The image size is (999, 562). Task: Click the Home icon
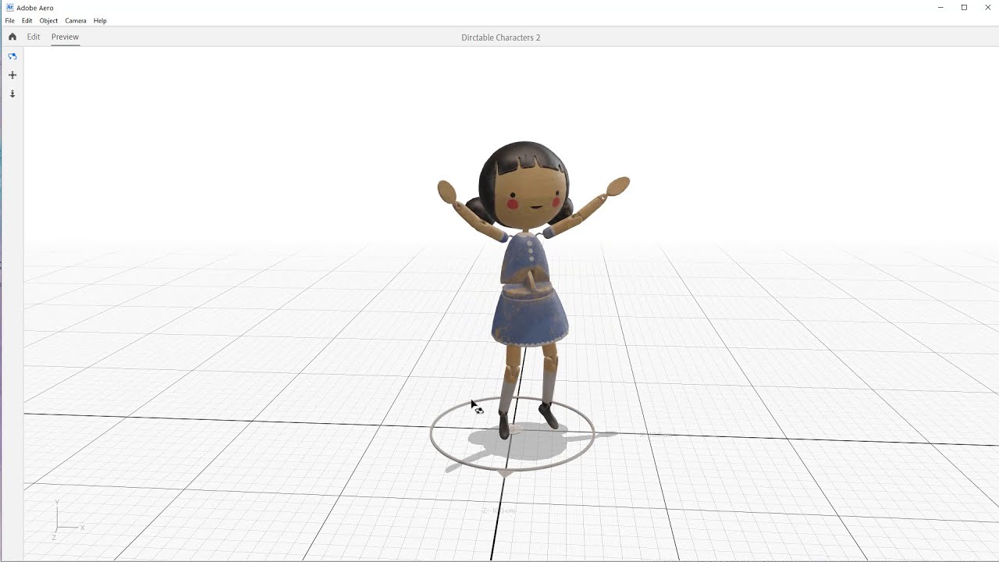12,37
